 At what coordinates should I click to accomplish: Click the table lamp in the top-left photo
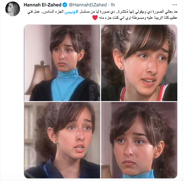click(39, 77)
